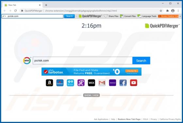The width and height of the screenshot is (183, 123).
Task: Open the Gmail shortcut tile
Action: [x=102, y=83]
